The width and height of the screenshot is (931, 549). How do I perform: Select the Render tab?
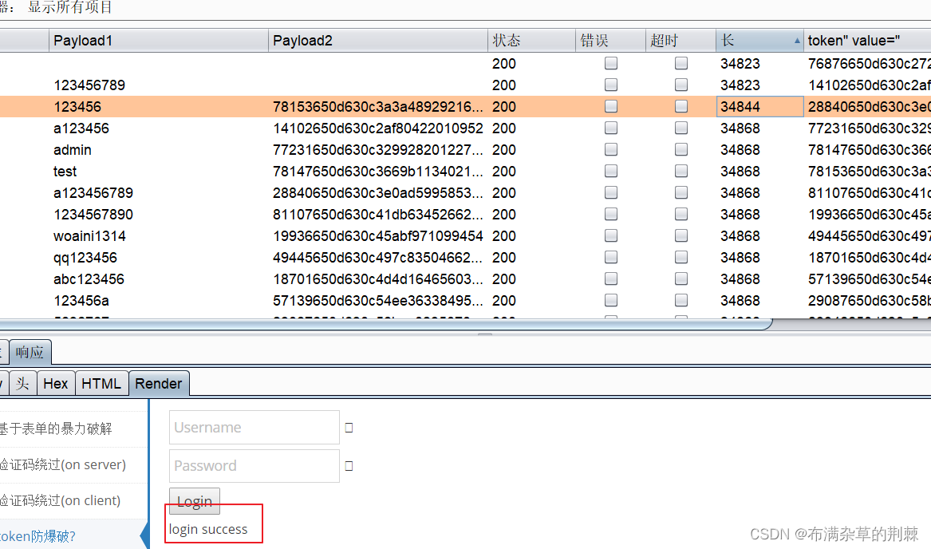coord(159,383)
